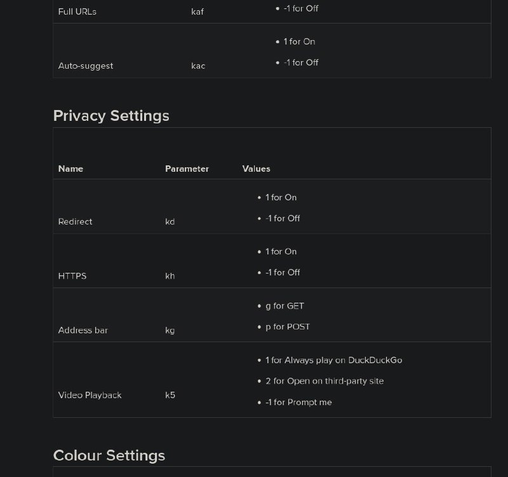Click the '-1 for Prompt me' value
Viewport: 508px width, 477px height.
(x=298, y=403)
